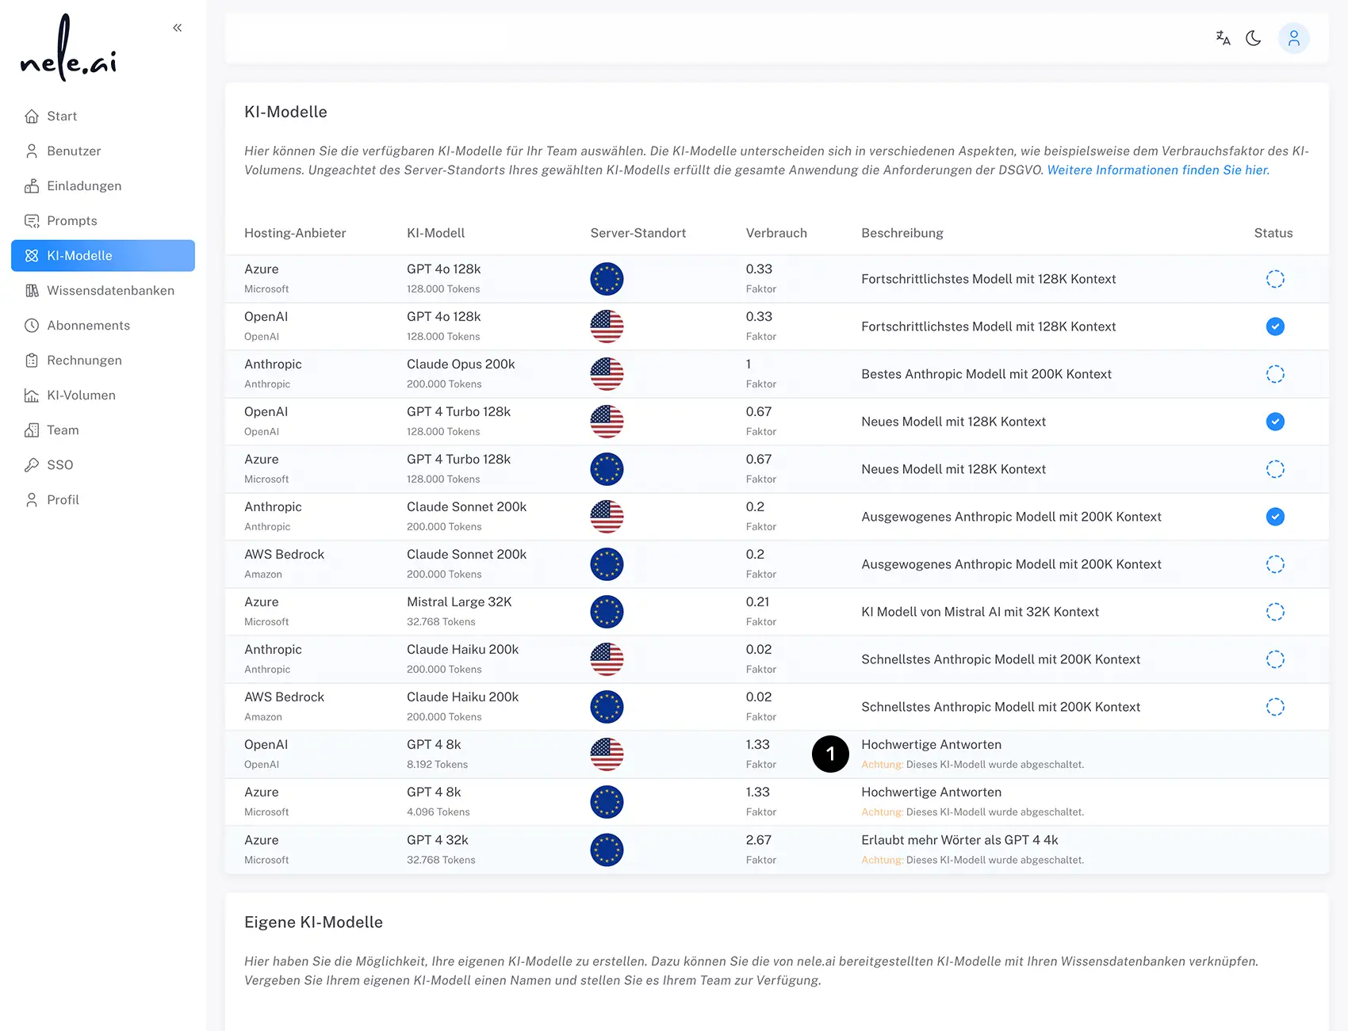Click 'Eigene KI-Modelle' heading
1348x1031 pixels.
(x=313, y=922)
